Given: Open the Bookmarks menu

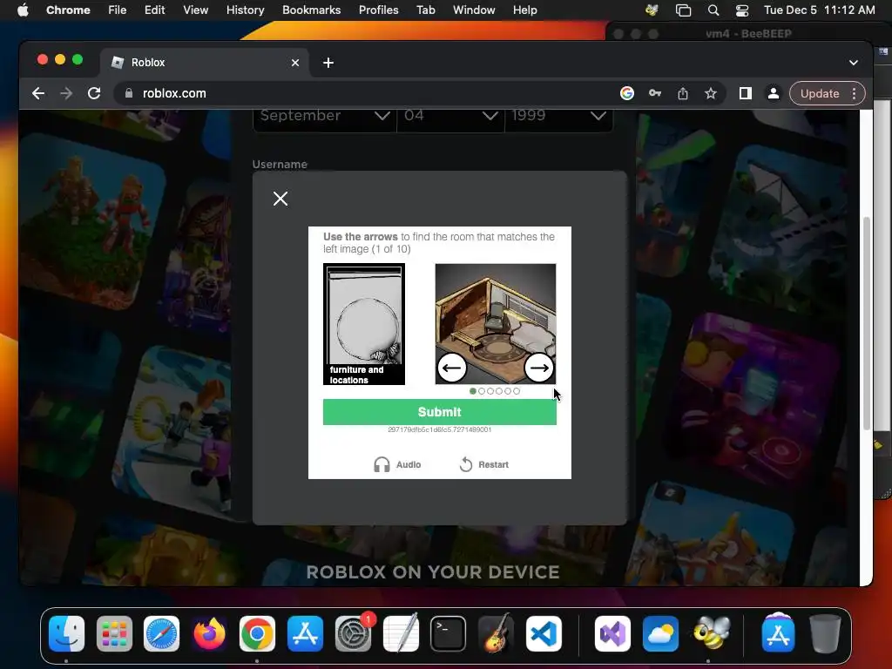Looking at the screenshot, I should coord(311,10).
